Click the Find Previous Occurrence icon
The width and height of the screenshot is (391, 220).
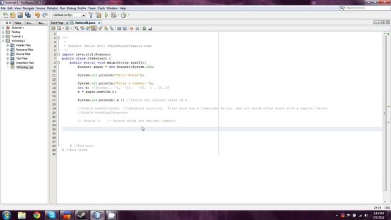pos(82,29)
